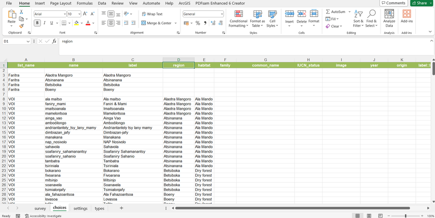Viewport: 435px width, 218px height.
Task: Open the Fill dropdown
Action: (333, 19)
